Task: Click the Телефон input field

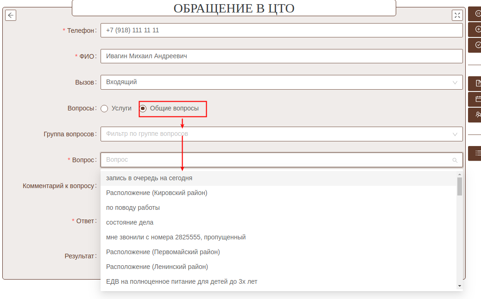Action: (x=281, y=31)
